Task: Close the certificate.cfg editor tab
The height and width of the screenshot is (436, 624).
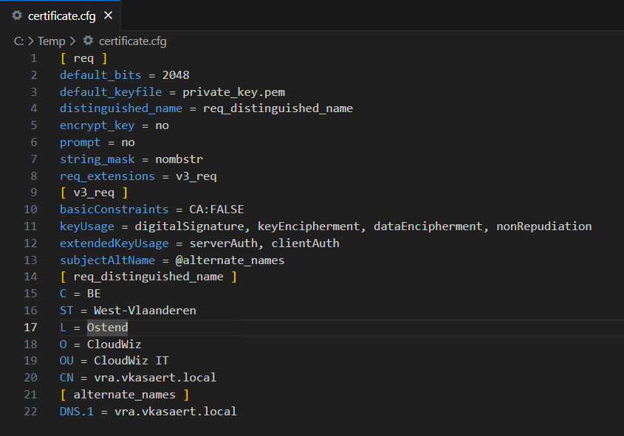Action: tap(109, 15)
